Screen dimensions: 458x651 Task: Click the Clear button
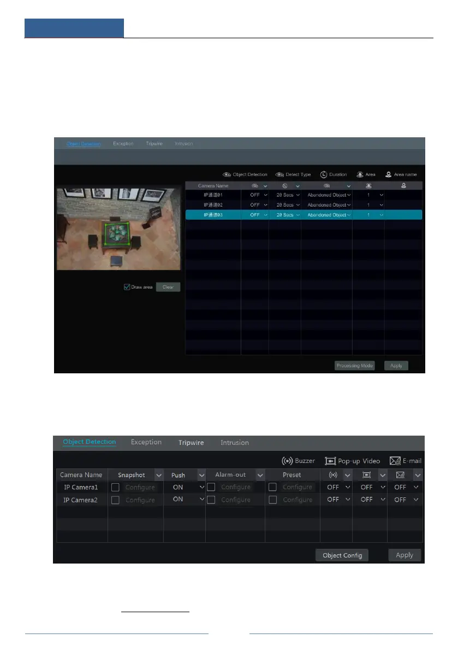coord(168,287)
